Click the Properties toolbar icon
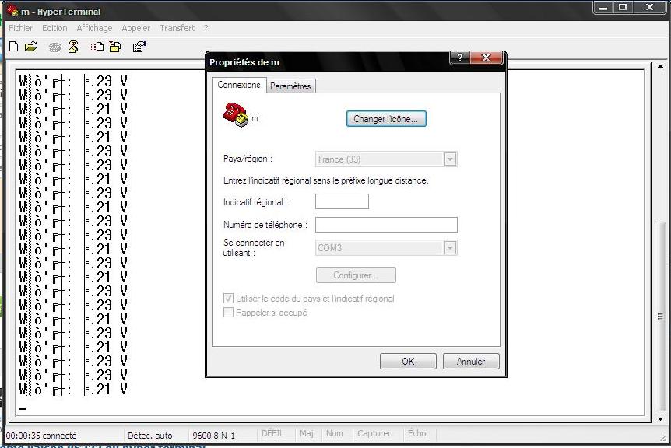This screenshot has height=448, width=671. 139,47
